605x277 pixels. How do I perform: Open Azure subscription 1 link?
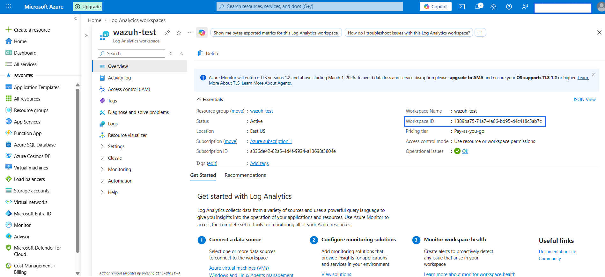pos(271,141)
